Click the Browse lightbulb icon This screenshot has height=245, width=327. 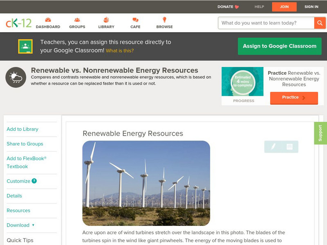164,20
